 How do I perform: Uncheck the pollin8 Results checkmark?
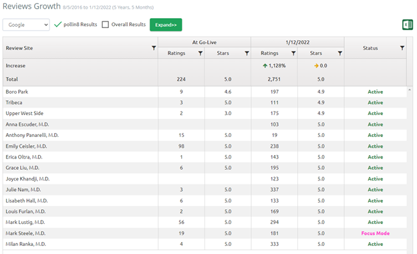(x=57, y=25)
